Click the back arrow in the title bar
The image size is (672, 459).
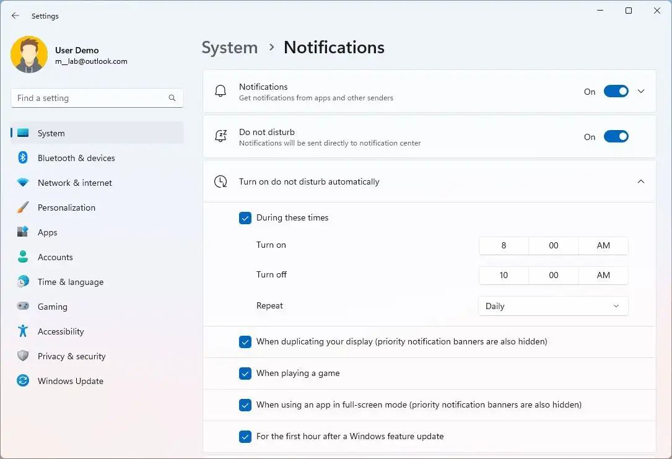(15, 16)
